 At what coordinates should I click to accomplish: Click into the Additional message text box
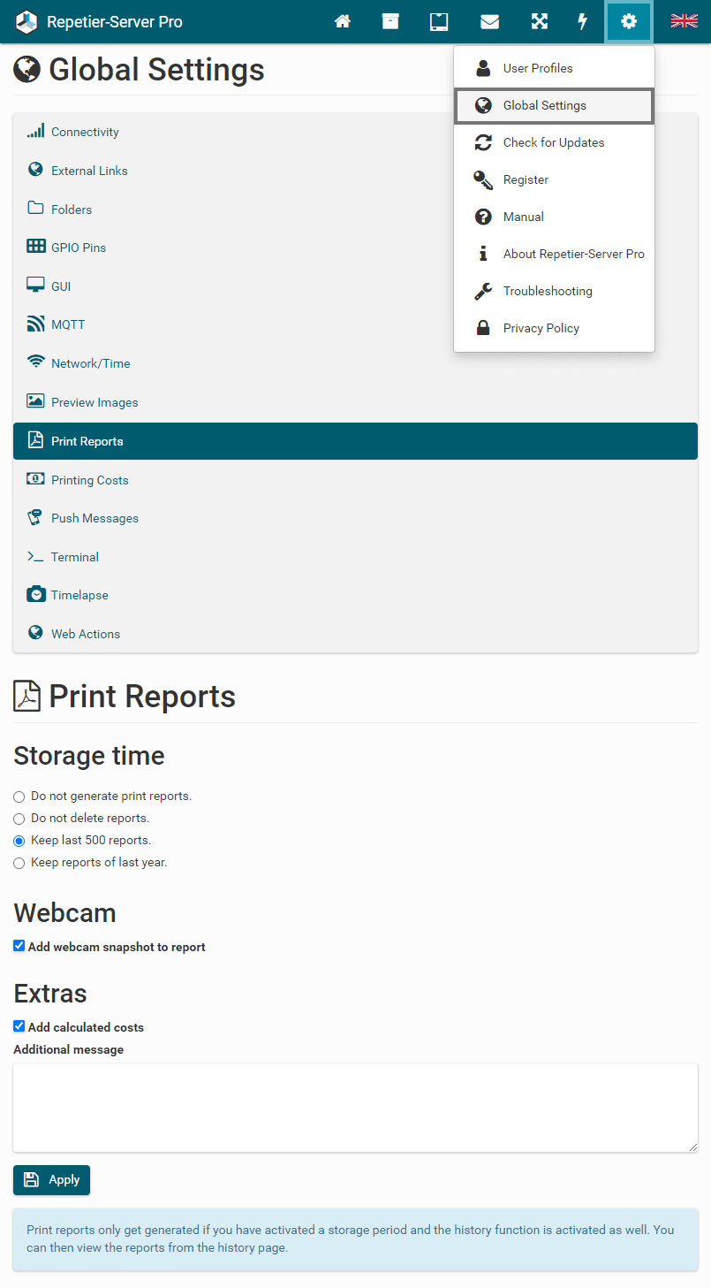click(355, 1107)
